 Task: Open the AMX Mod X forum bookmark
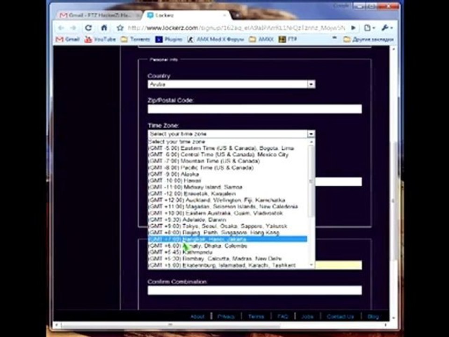(216, 39)
